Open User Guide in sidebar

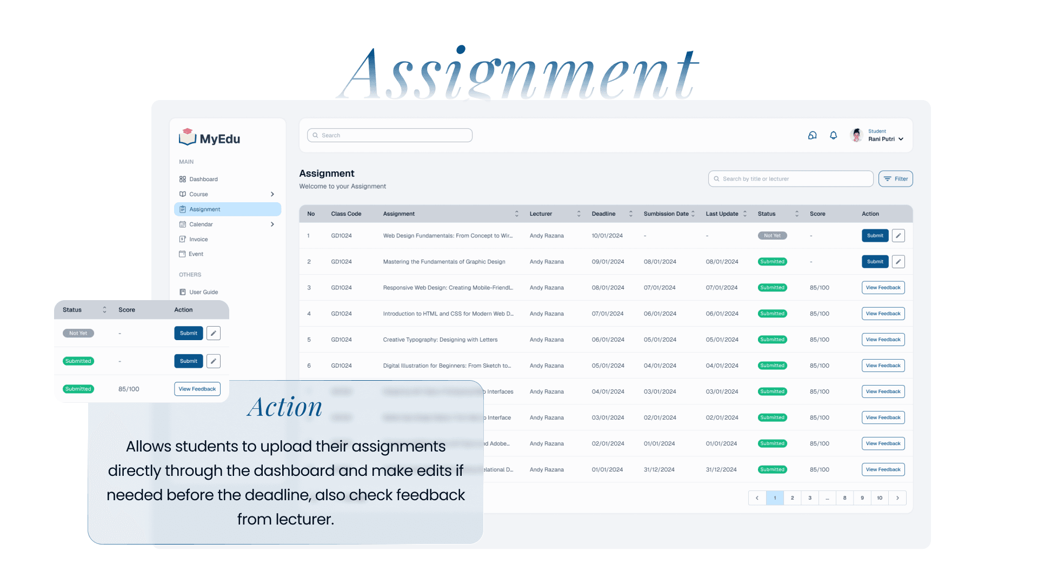point(203,292)
